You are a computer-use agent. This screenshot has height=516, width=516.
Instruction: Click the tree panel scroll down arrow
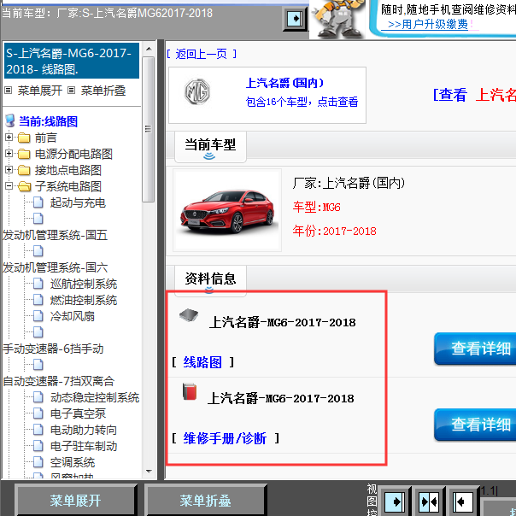pos(149,472)
